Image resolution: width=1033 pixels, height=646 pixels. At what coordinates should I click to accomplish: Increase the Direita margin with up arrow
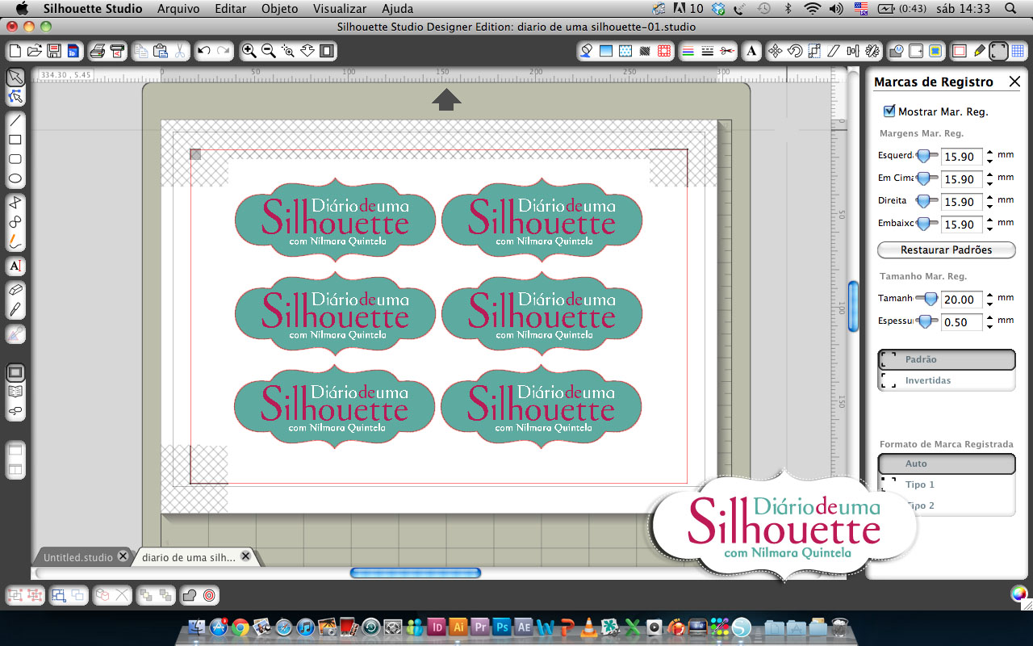(989, 197)
